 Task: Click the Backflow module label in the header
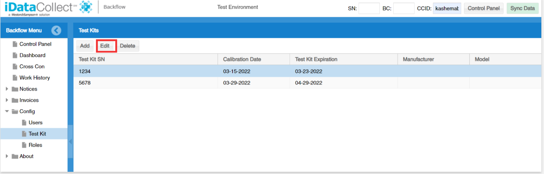tap(114, 7)
